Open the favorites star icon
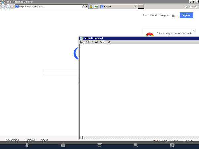Image resolution: width=199 pixels, height=149 pixels. (x=191, y=7)
